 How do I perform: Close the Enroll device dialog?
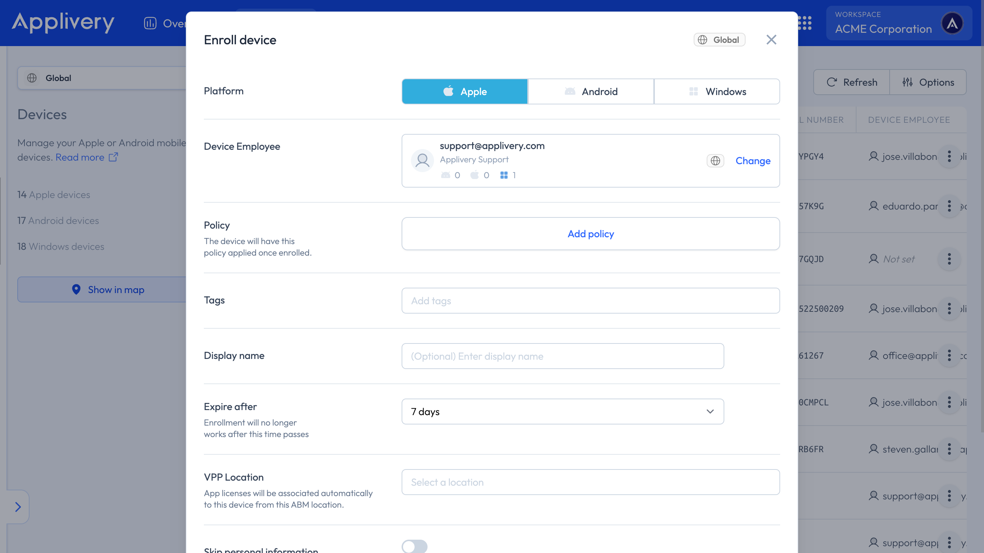coord(771,40)
